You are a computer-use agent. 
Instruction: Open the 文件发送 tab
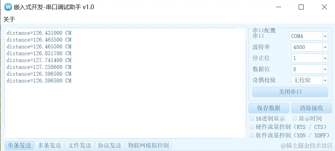79,145
